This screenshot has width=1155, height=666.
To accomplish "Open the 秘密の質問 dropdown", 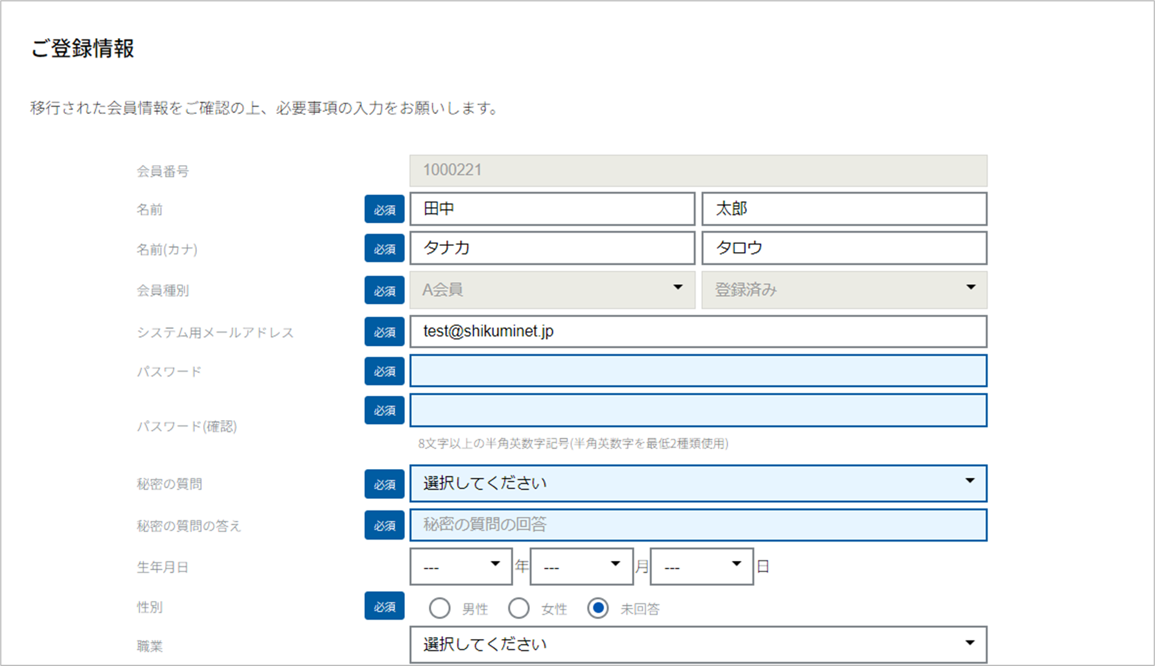I will (x=697, y=483).
